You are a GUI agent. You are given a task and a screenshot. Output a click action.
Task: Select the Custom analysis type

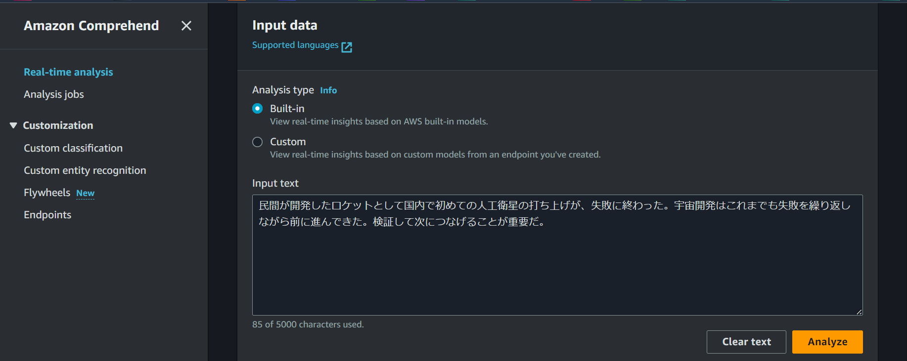[258, 142]
